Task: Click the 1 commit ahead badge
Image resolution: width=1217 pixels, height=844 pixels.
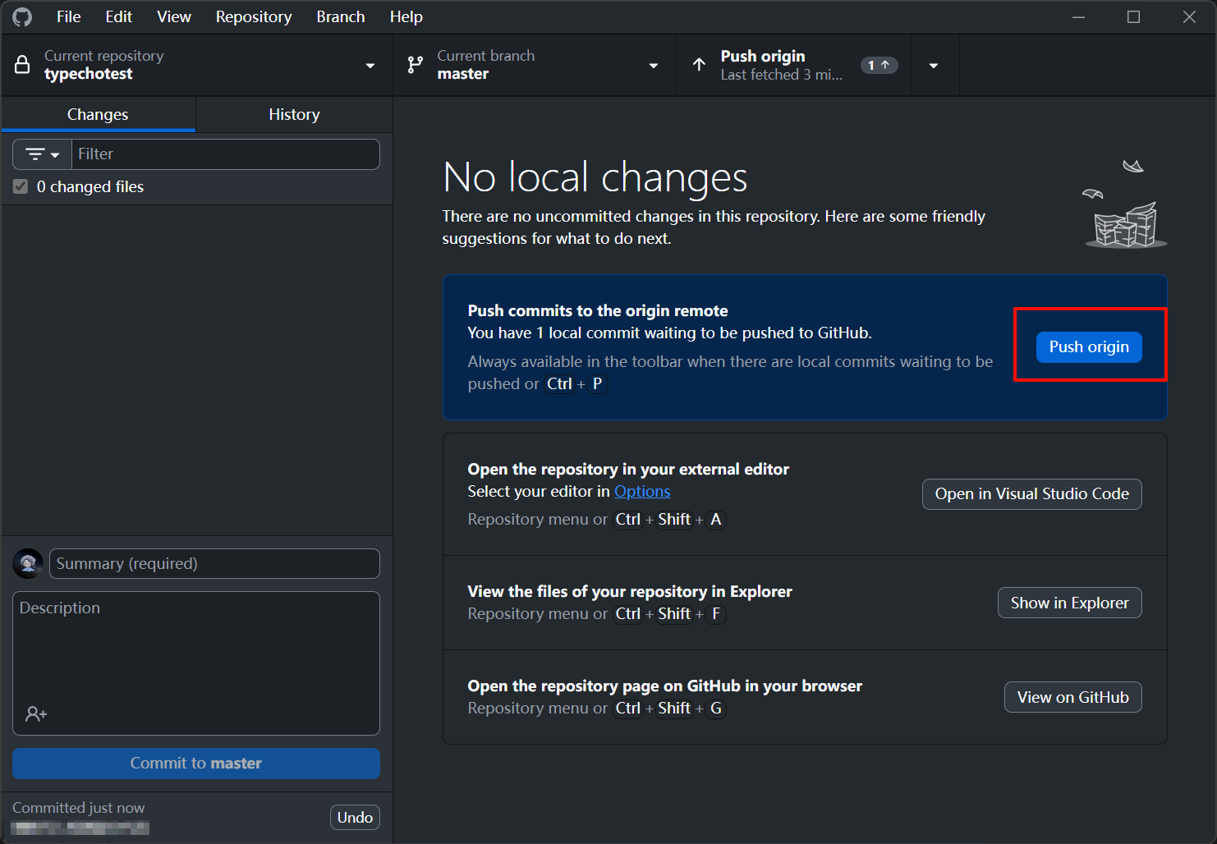Action: pyautogui.click(x=879, y=65)
